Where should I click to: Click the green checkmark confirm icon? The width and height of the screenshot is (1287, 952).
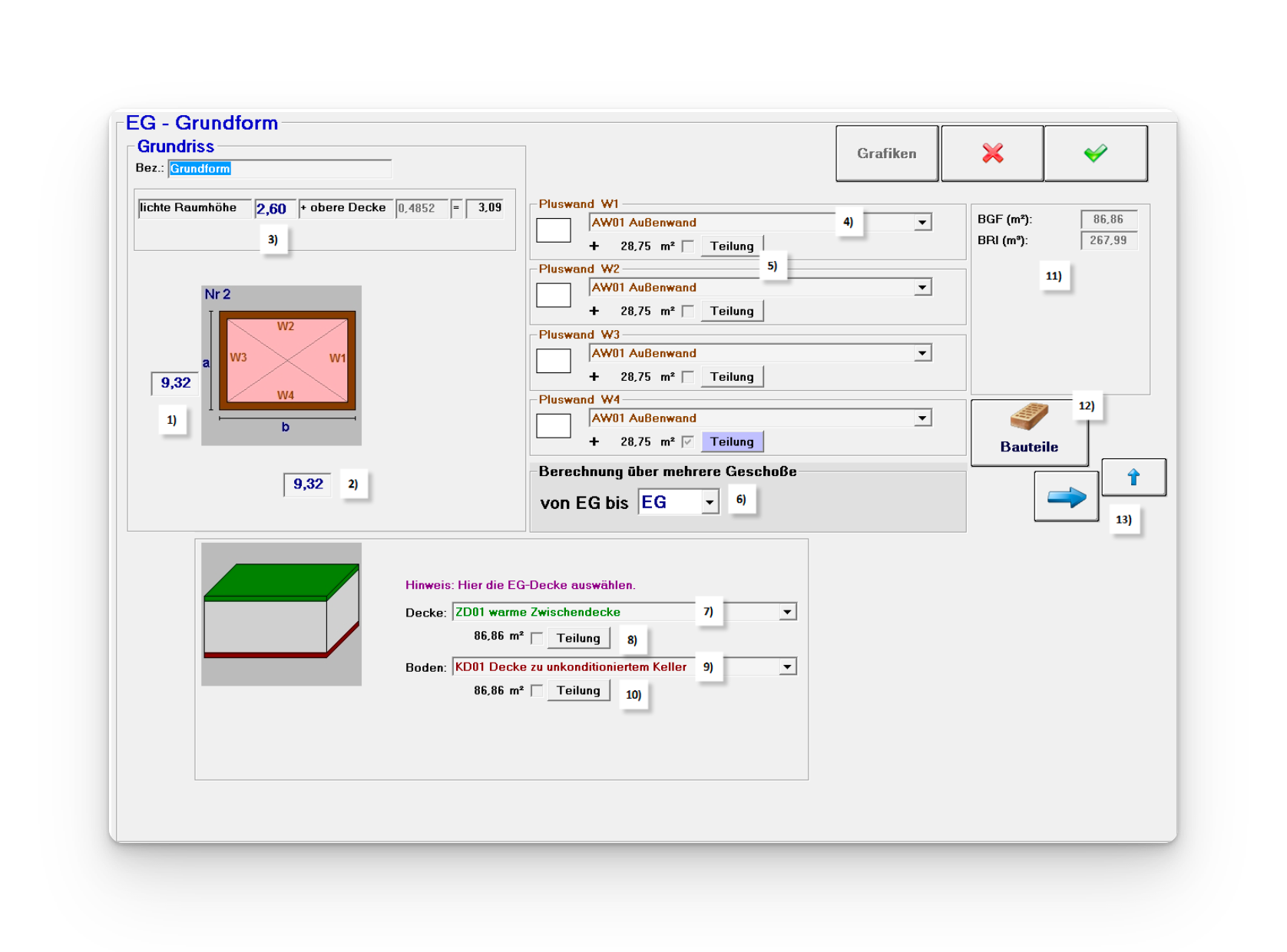[1095, 154]
